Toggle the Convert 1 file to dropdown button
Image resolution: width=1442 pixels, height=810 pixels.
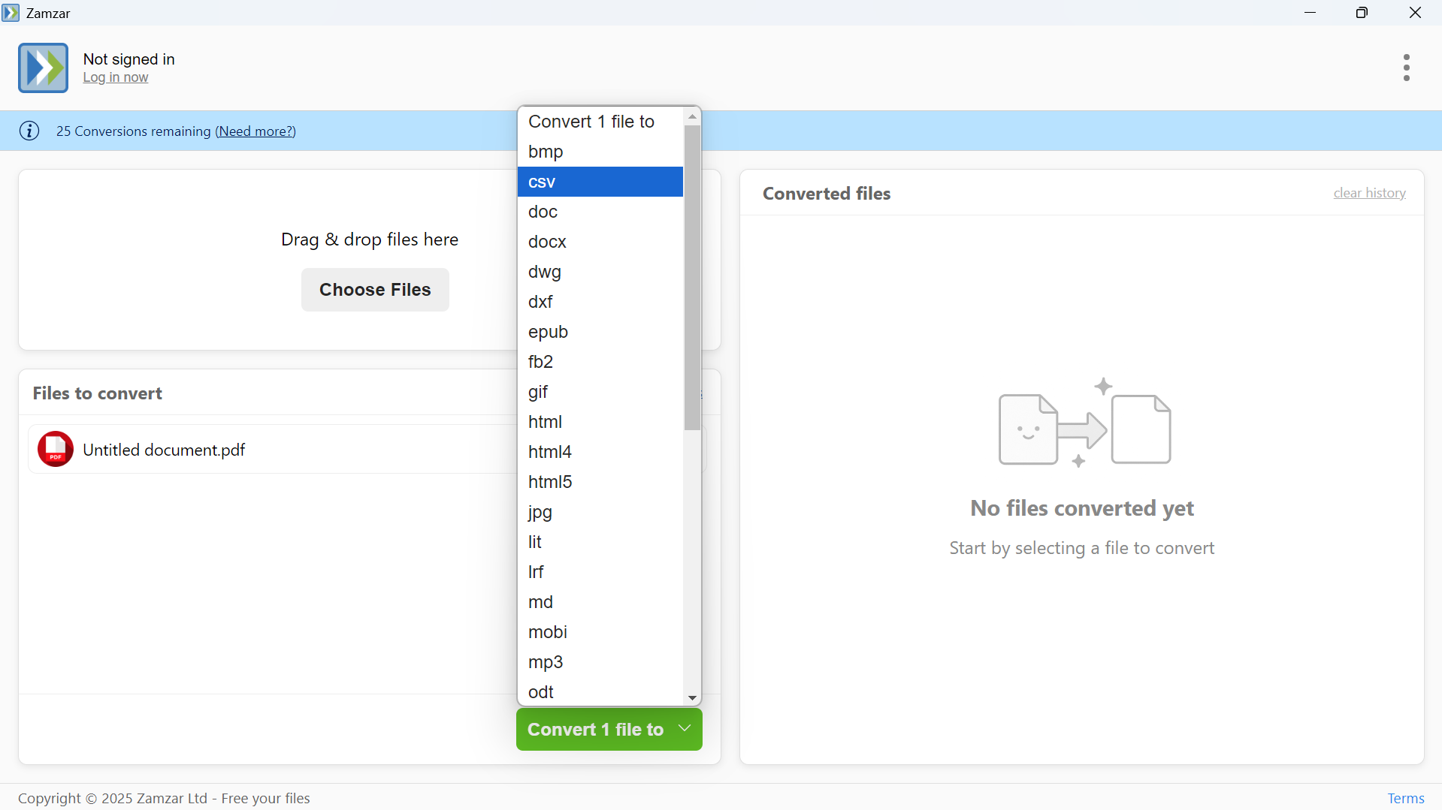[609, 730]
